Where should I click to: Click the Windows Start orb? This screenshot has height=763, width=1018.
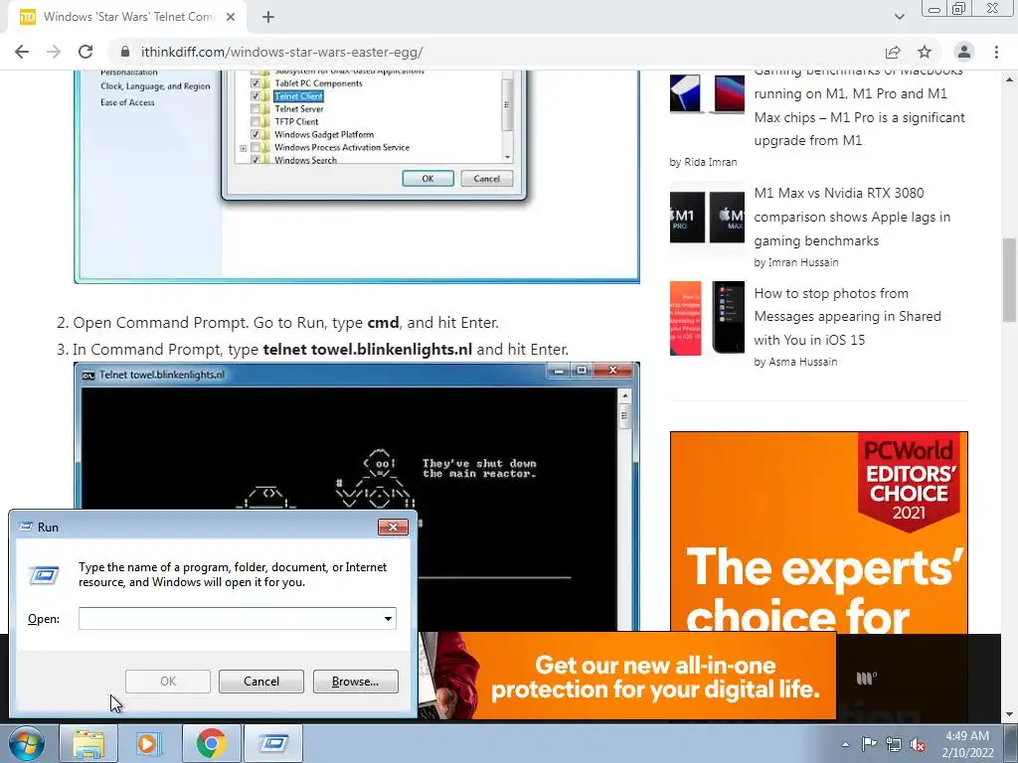[27, 743]
